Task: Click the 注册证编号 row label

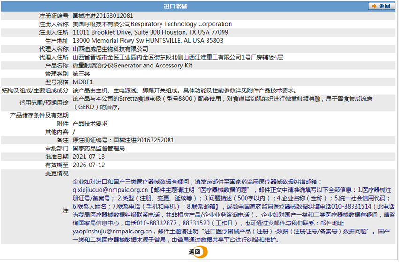Action: coord(54,16)
